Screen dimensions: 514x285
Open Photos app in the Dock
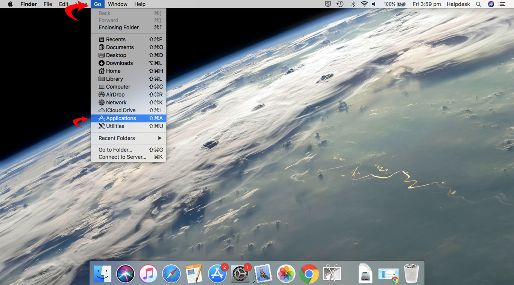(286, 273)
